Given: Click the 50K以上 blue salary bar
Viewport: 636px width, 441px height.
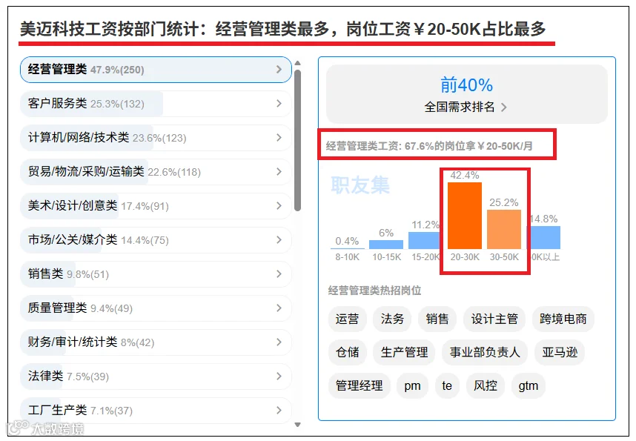Looking at the screenshot, I should pos(543,237).
